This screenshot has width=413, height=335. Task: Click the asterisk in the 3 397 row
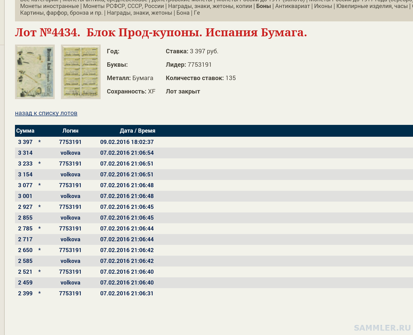(x=39, y=142)
